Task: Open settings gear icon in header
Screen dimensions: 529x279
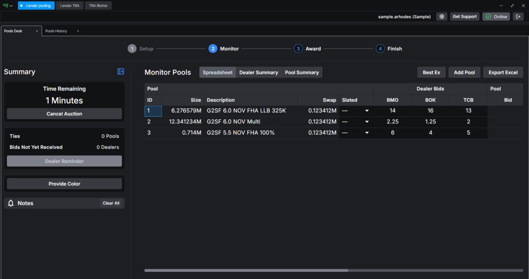Action: tap(441, 17)
